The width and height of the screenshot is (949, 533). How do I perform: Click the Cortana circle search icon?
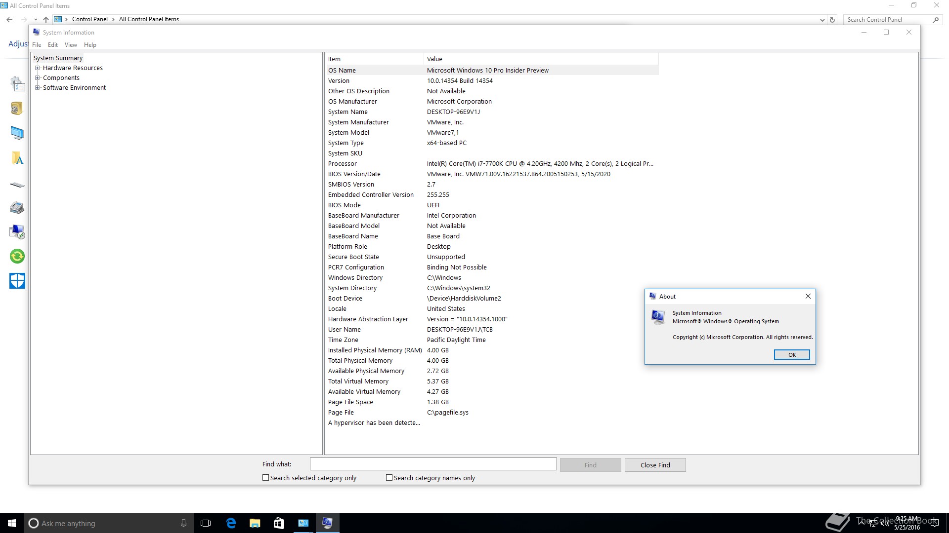point(33,523)
